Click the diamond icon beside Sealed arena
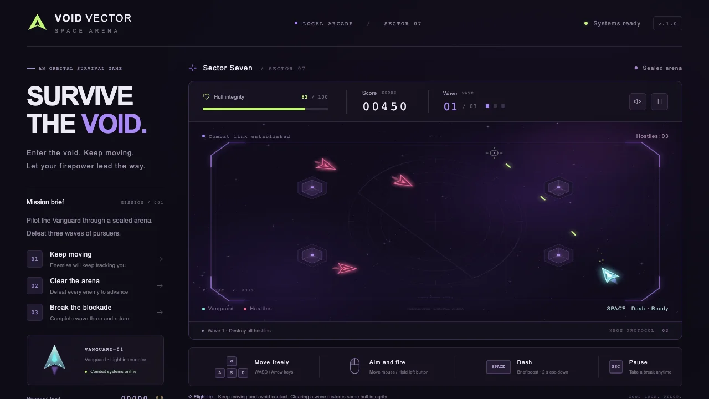Viewport: 709px width, 399px height. [636, 68]
